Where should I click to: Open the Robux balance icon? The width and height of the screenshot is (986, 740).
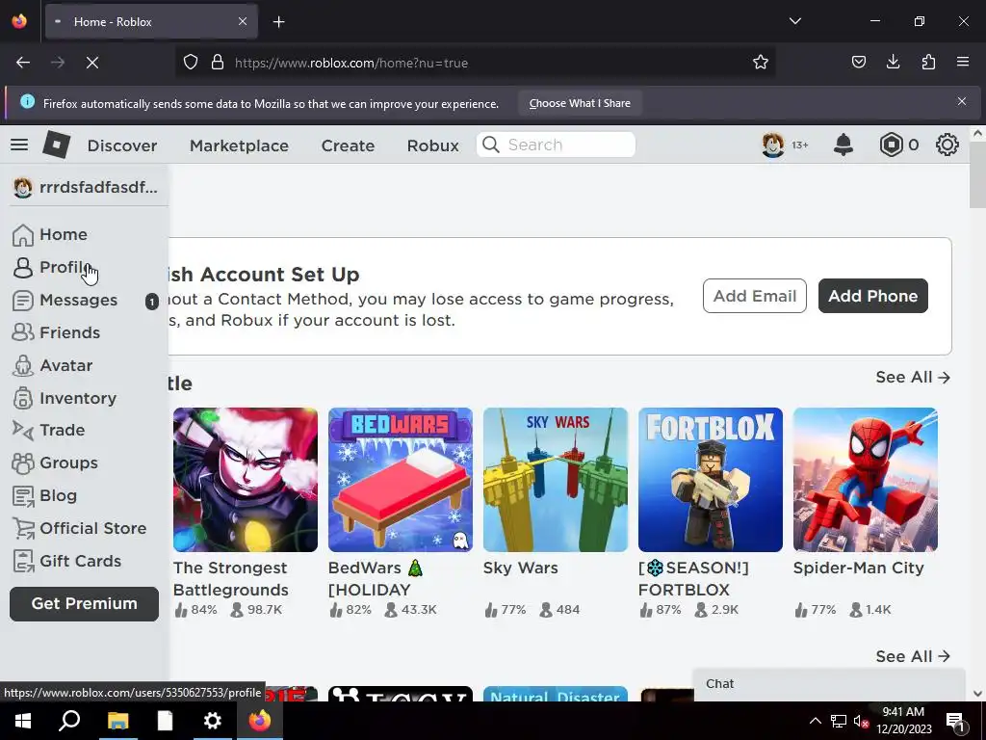(891, 145)
